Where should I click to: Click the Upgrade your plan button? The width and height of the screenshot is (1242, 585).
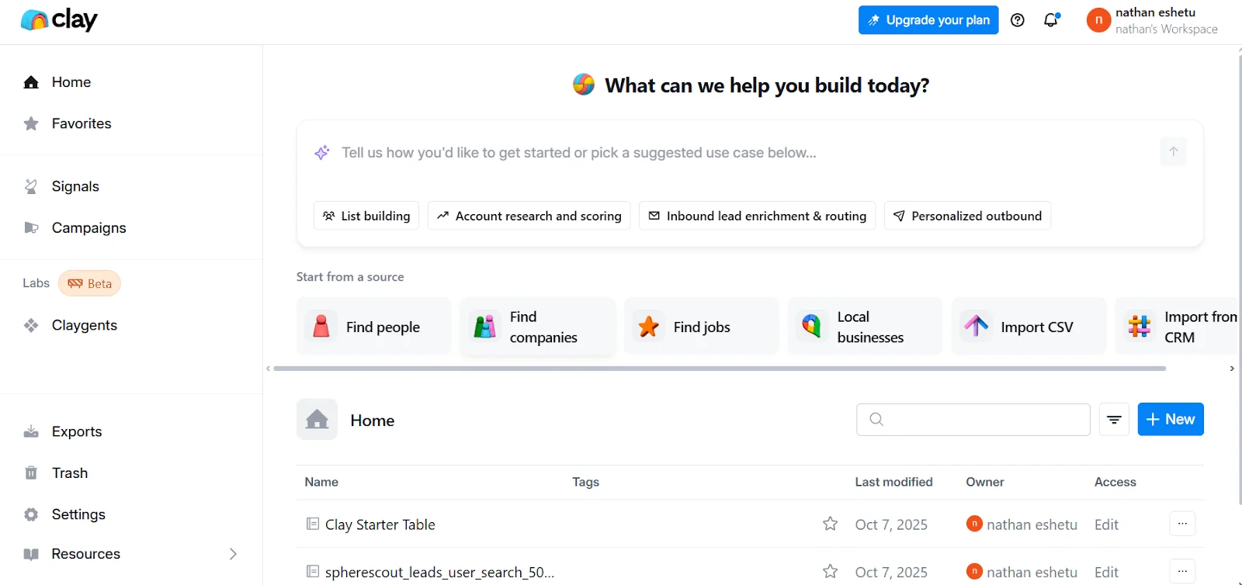click(928, 20)
